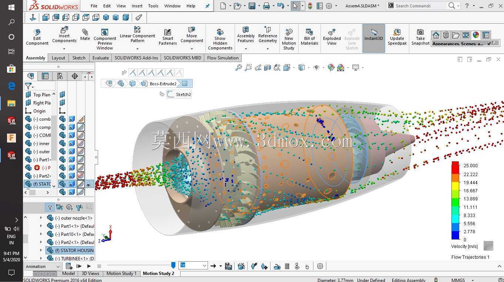Click Edit Appearance icon in heads-up toolbar
The height and width of the screenshot is (282, 504).
(x=331, y=68)
